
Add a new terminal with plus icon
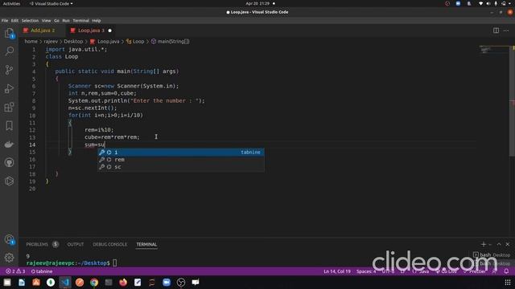[x=483, y=244]
